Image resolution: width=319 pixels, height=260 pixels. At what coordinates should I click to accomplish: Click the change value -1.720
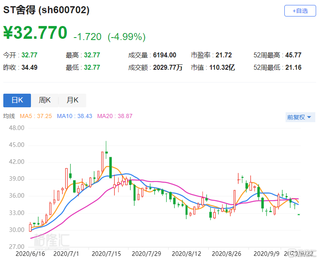87,37
